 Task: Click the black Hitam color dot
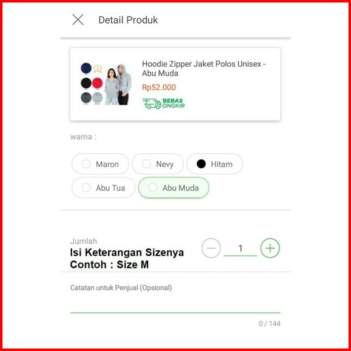[x=201, y=164]
